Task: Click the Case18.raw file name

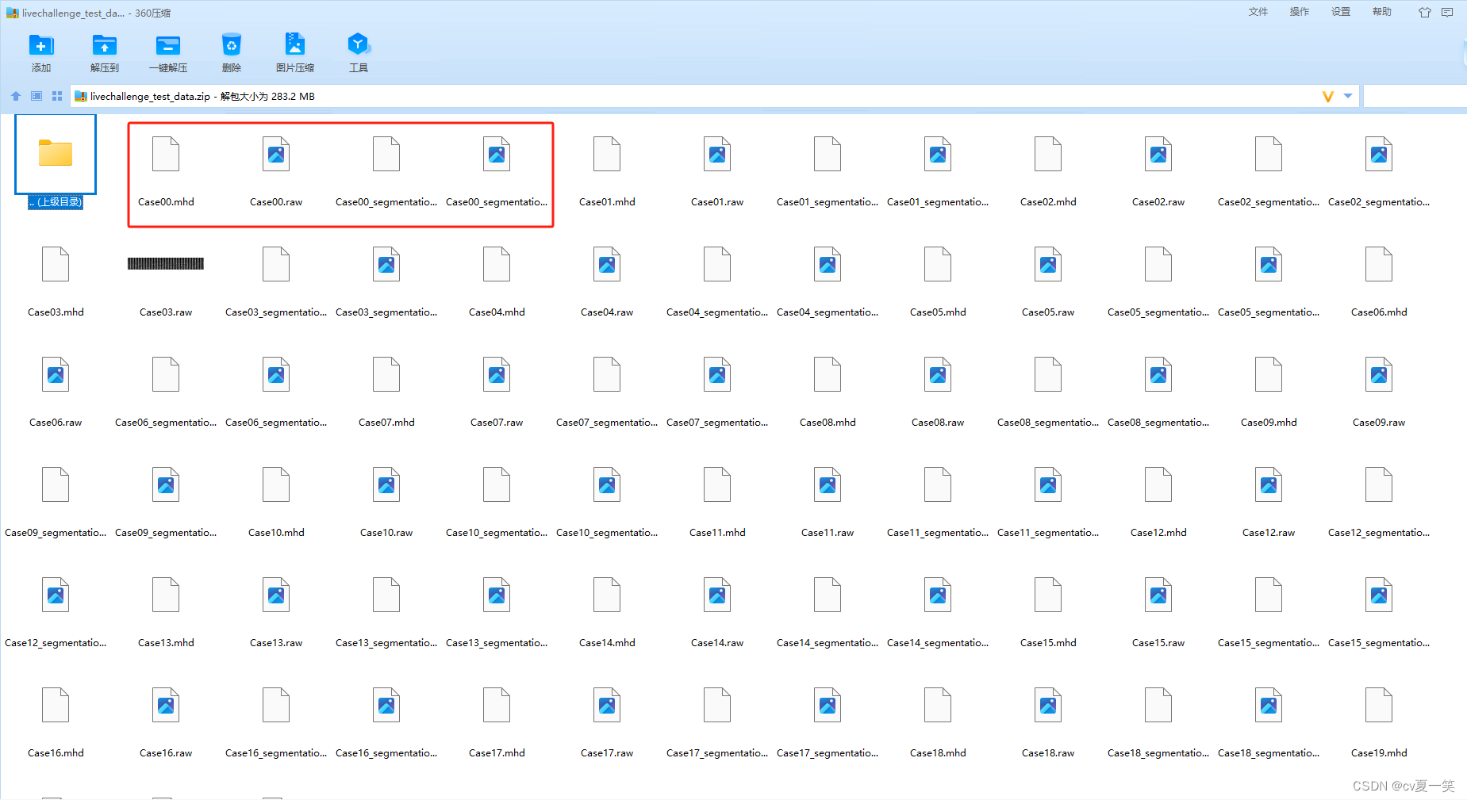Action: click(x=1048, y=753)
